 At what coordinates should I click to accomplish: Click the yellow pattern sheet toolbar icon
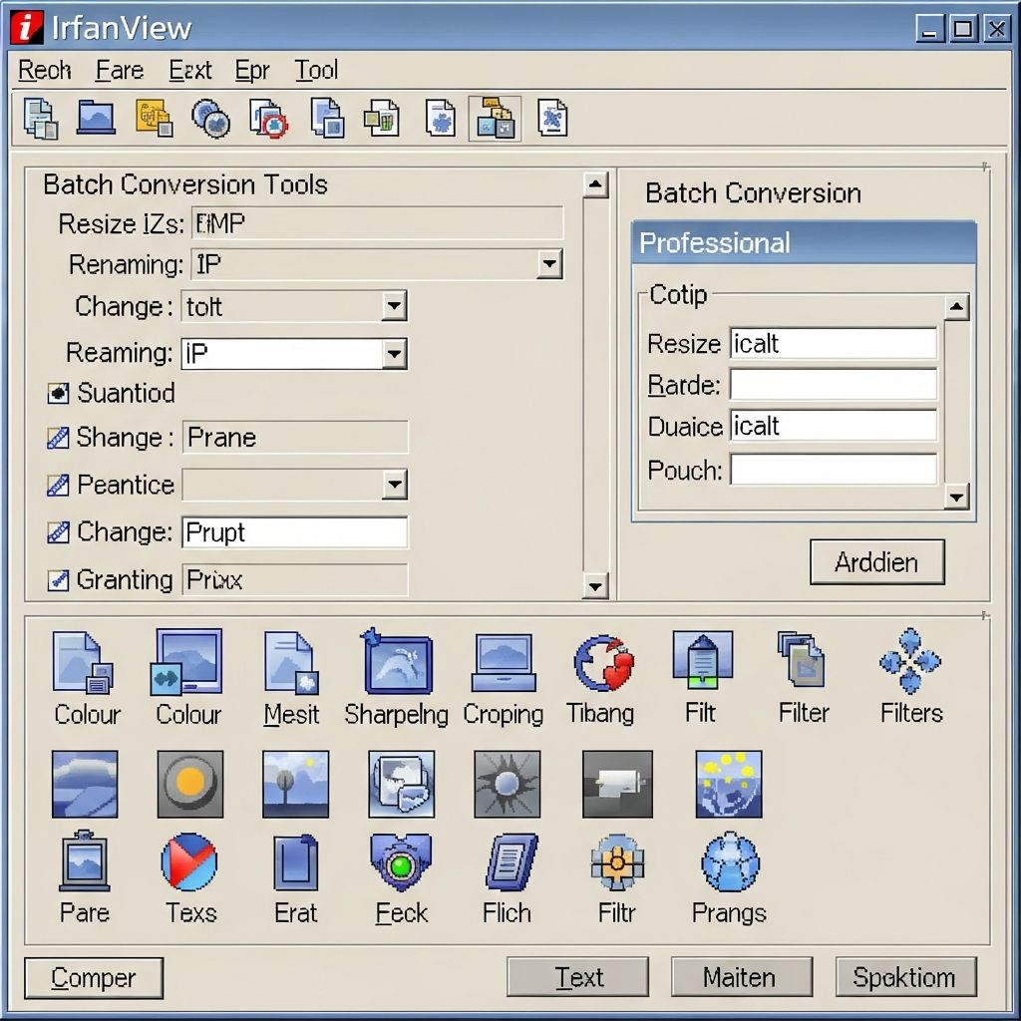pos(154,118)
